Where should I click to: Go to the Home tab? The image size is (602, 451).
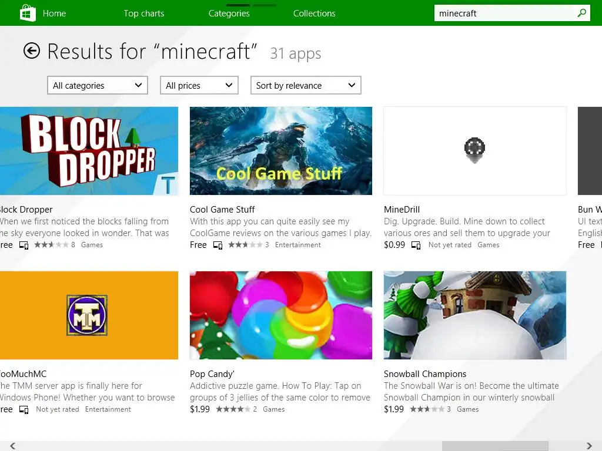(54, 14)
